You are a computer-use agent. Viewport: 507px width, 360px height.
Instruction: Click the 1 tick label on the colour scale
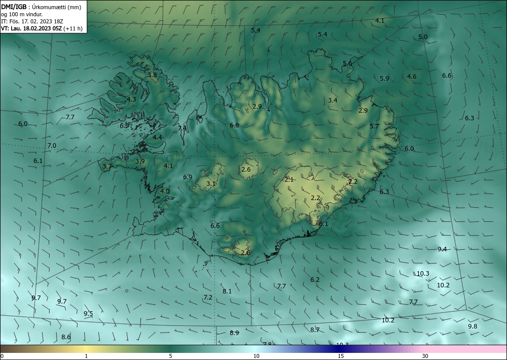coord(86,356)
